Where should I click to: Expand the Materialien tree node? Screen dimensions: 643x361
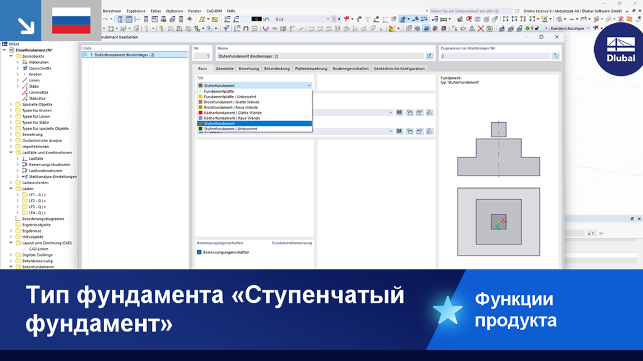18,62
